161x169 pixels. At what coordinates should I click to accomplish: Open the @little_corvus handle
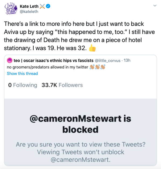pos(108,61)
